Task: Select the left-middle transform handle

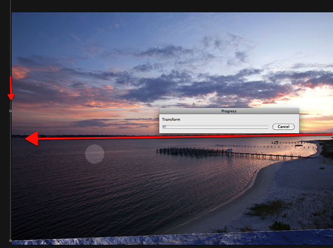Action: click(11, 111)
